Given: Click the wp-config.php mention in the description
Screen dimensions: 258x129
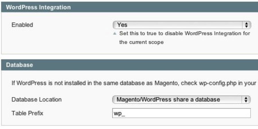Looking at the screenshot, I should pos(214,83).
